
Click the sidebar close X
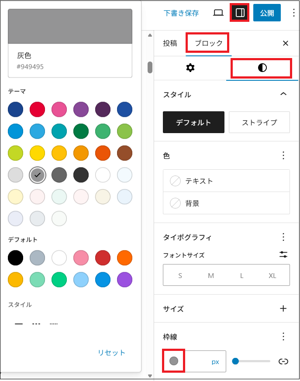[286, 43]
